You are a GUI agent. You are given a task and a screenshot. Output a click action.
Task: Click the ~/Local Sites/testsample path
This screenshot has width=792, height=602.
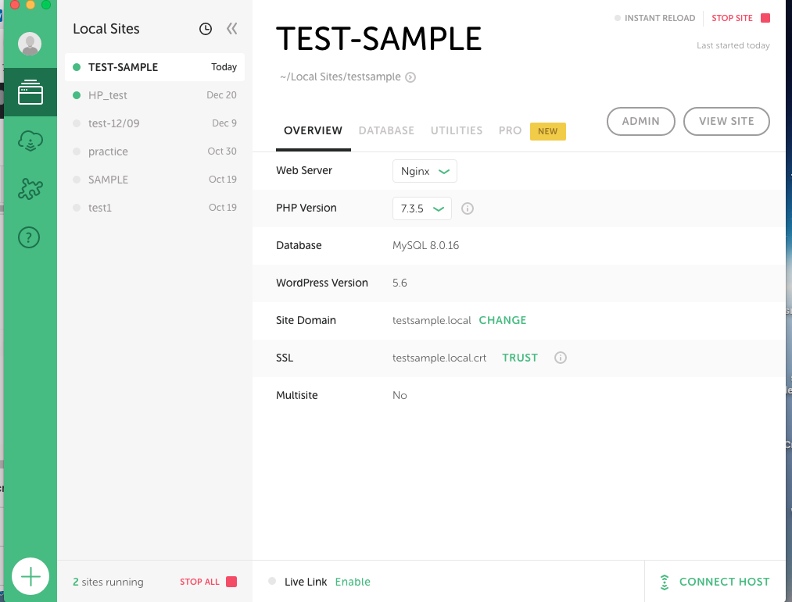point(340,77)
